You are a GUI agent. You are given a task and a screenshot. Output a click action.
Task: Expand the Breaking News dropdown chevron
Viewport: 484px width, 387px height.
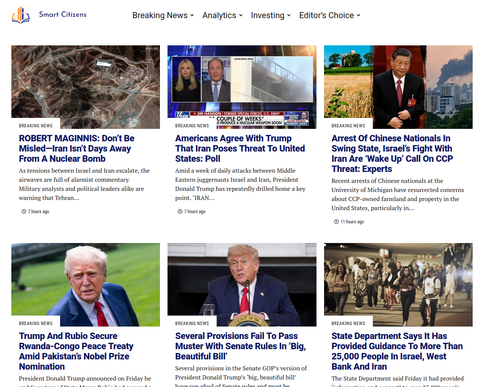192,15
